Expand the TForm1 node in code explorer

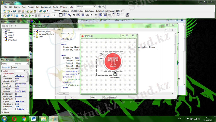35,31
